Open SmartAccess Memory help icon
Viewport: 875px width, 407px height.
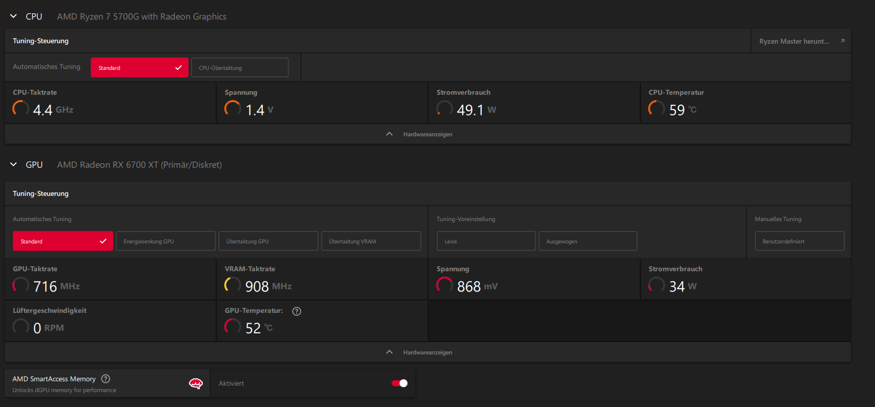pyautogui.click(x=106, y=379)
